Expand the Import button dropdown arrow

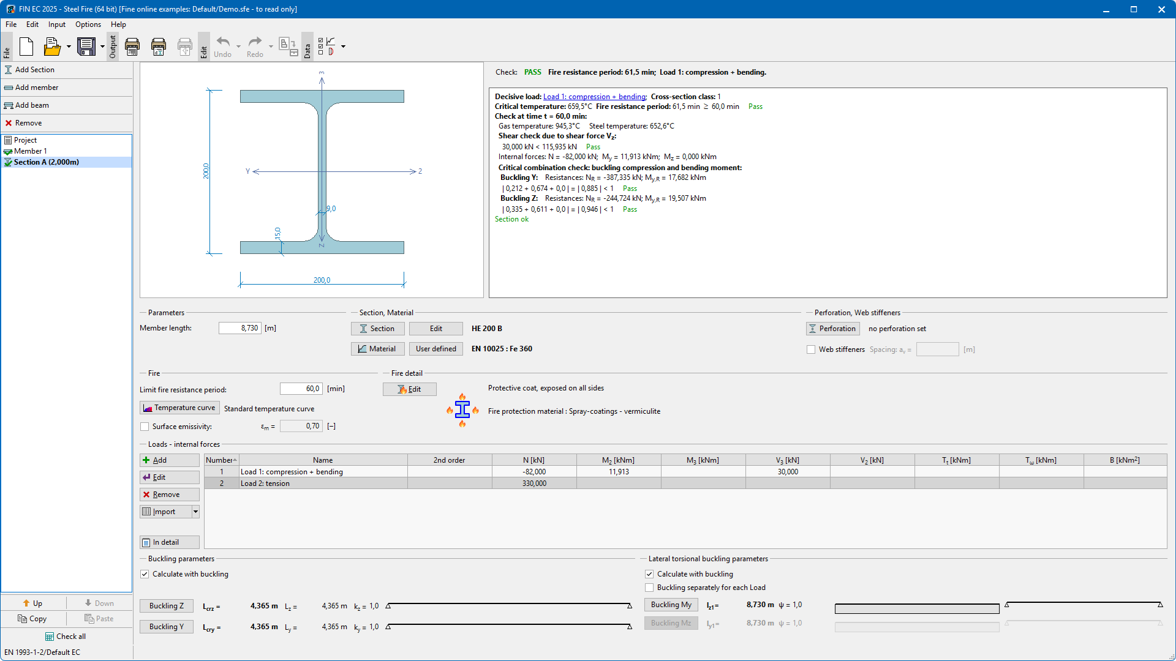click(195, 512)
